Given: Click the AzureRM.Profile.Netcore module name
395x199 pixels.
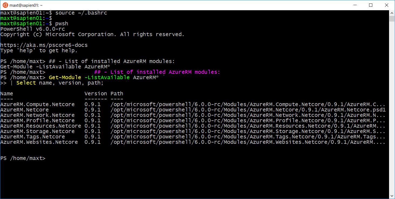Looking at the screenshot, I should (x=38, y=121).
